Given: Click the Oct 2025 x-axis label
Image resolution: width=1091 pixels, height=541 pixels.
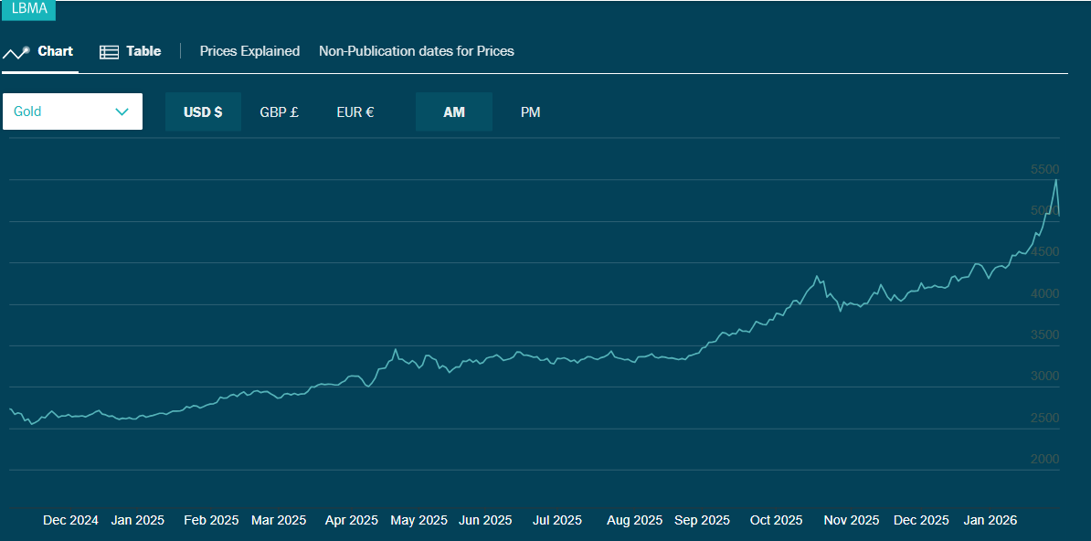Looking at the screenshot, I should pyautogui.click(x=776, y=520).
